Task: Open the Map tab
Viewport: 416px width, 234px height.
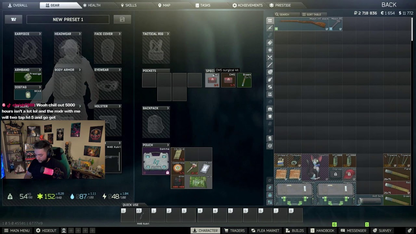Action: pyautogui.click(x=164, y=5)
